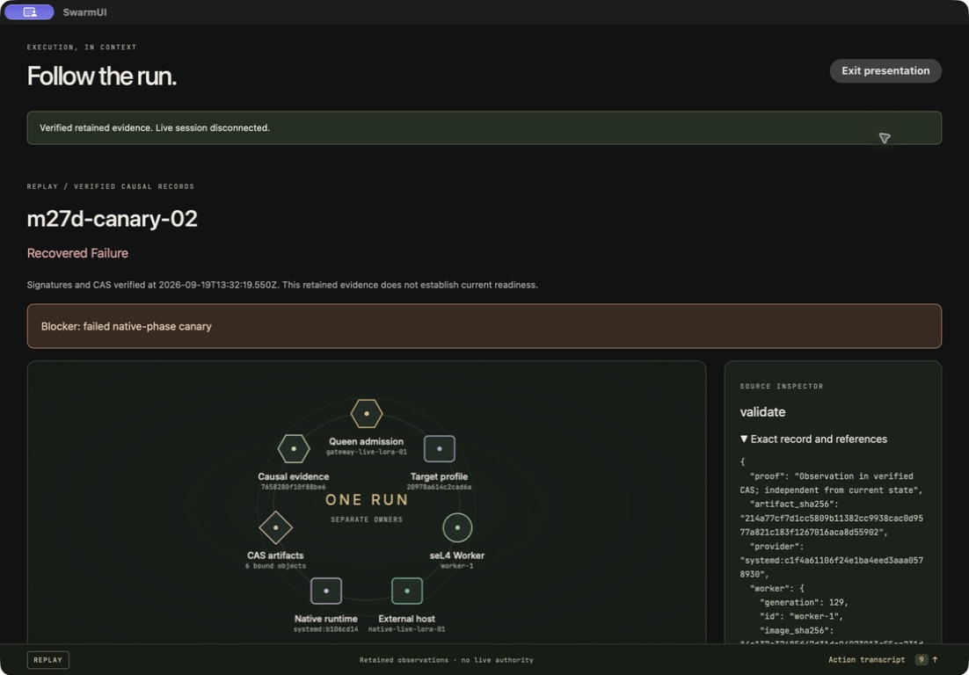969x675 pixels.
Task: Click the validate heading in Source Inspector
Action: point(762,412)
